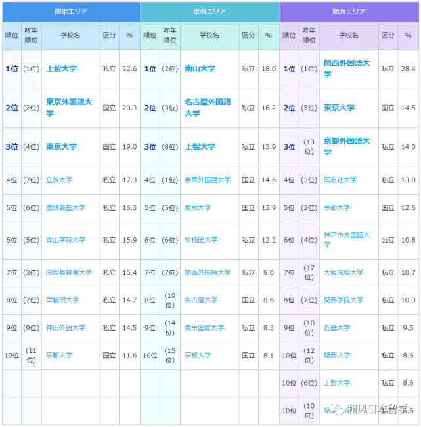Click the 公立 classification cell
This screenshot has height=427, width=421.
click(388, 240)
